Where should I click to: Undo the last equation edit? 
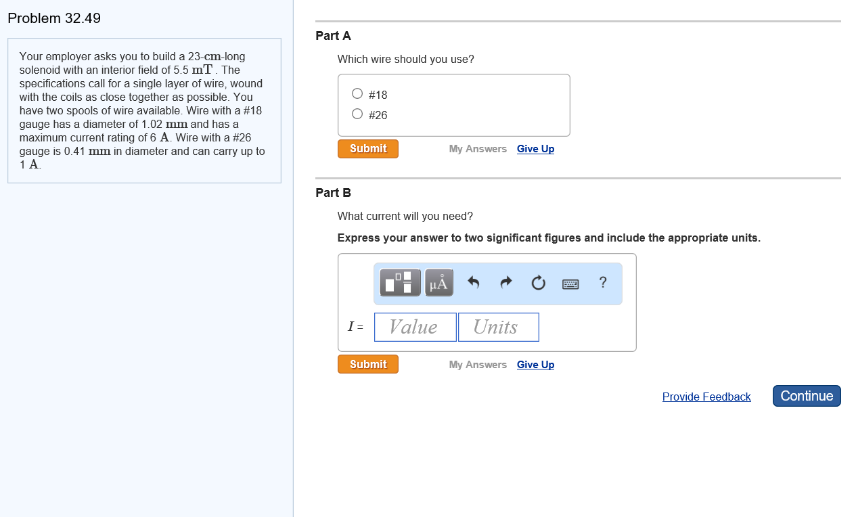(x=473, y=283)
